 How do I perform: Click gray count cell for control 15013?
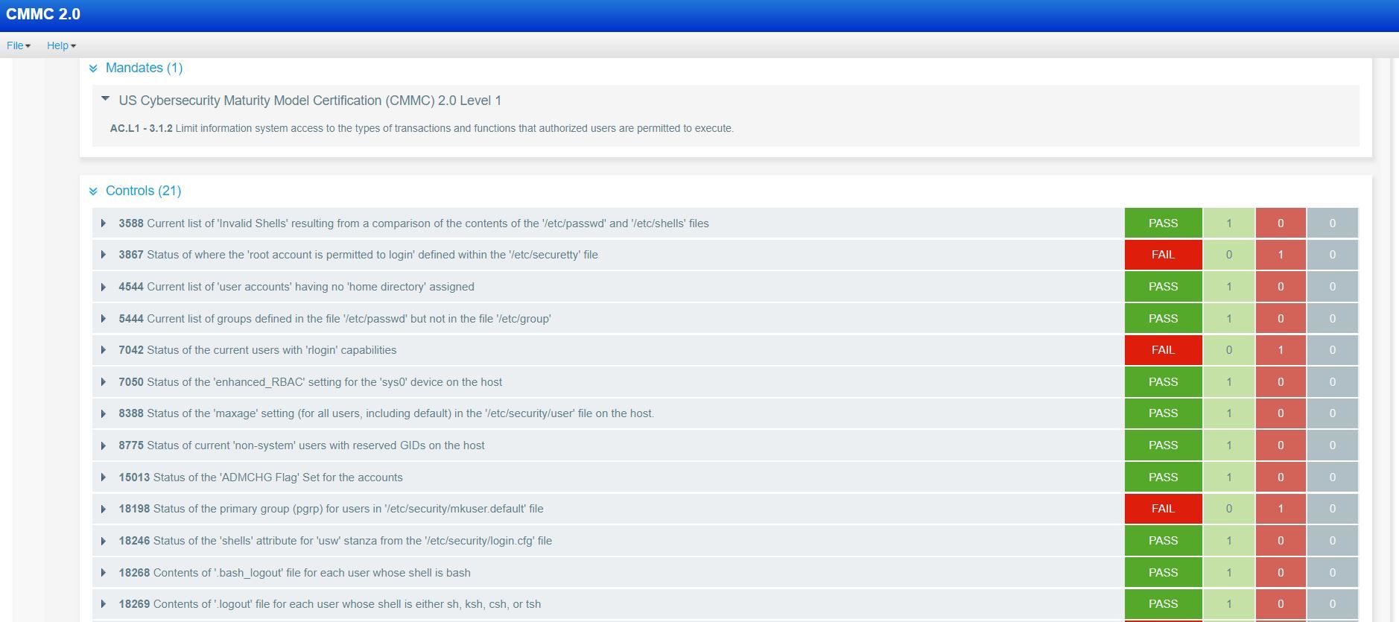[x=1332, y=477]
